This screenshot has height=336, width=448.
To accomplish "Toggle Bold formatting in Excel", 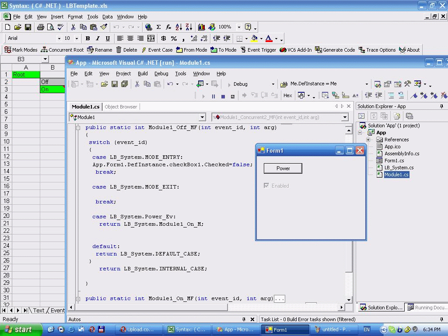I will click(x=87, y=38).
